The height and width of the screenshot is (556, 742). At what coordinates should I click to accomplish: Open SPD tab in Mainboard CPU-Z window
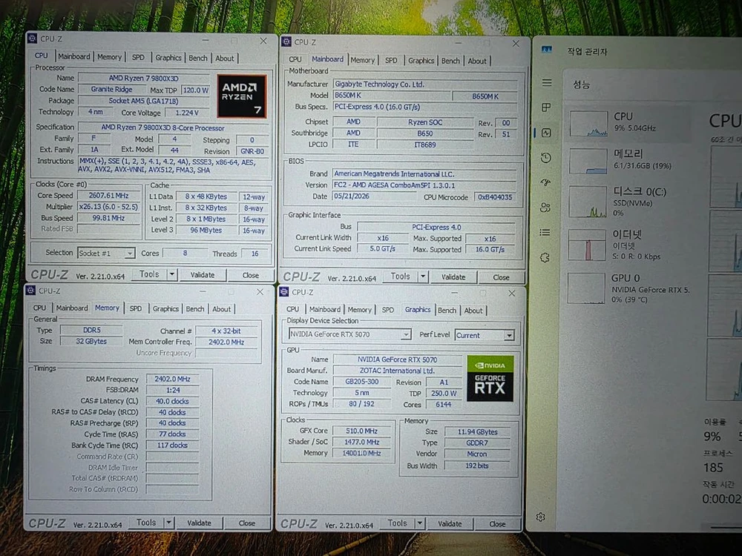[x=391, y=60]
